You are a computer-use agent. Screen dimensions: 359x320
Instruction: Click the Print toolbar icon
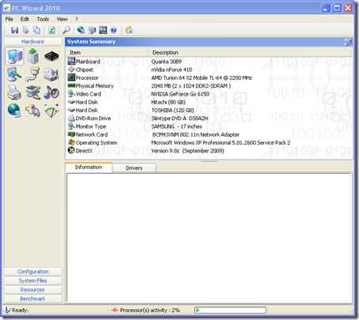pos(25,30)
